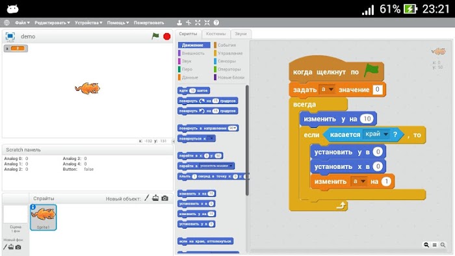The width and height of the screenshot is (455, 256).
Task: Click the плыть секунд в точку block
Action: [213, 176]
